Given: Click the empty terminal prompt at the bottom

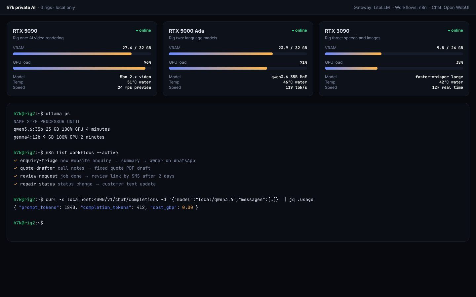Looking at the screenshot, I should (28, 223).
